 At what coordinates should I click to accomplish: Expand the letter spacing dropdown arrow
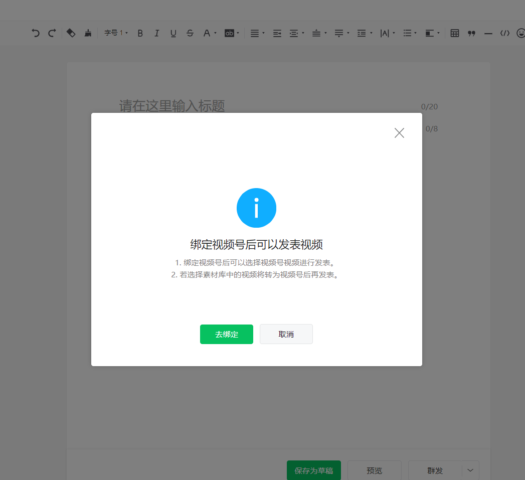[394, 33]
